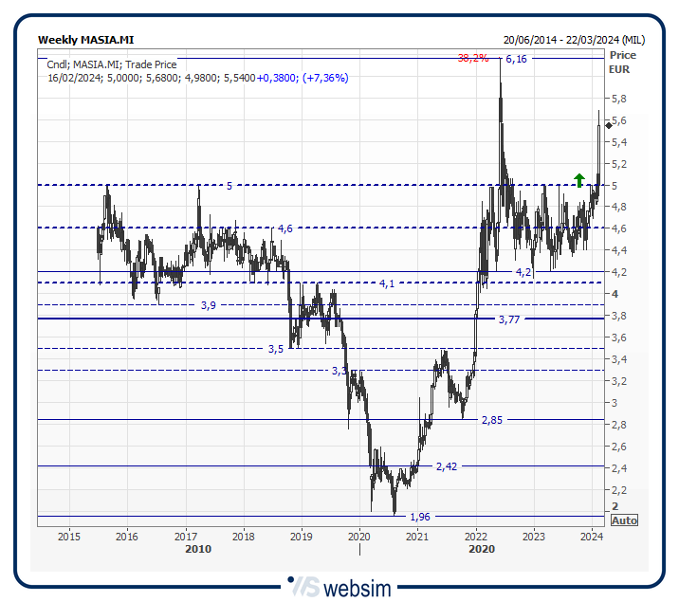
Task: Click the 2024 year tick on time axis
Action: [x=592, y=536]
